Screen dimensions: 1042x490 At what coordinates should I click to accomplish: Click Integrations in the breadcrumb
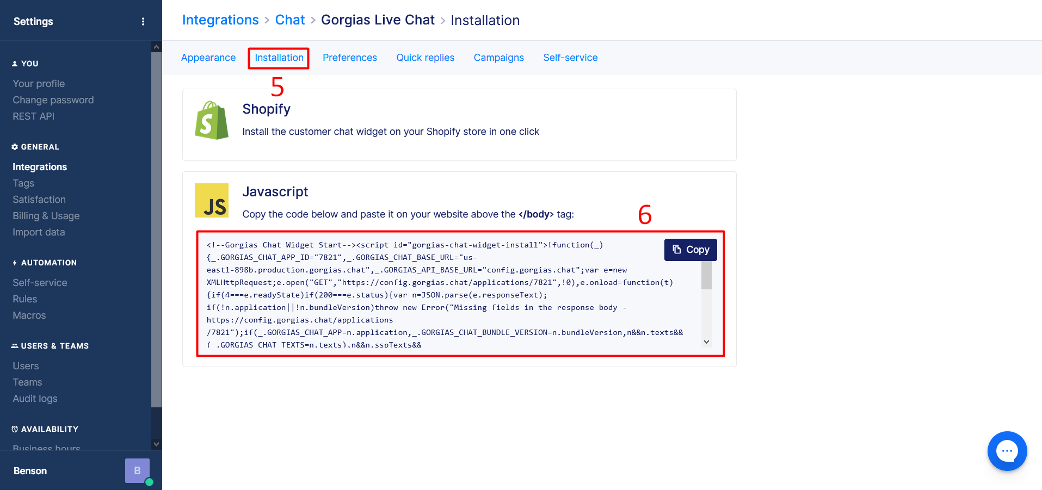click(x=220, y=20)
